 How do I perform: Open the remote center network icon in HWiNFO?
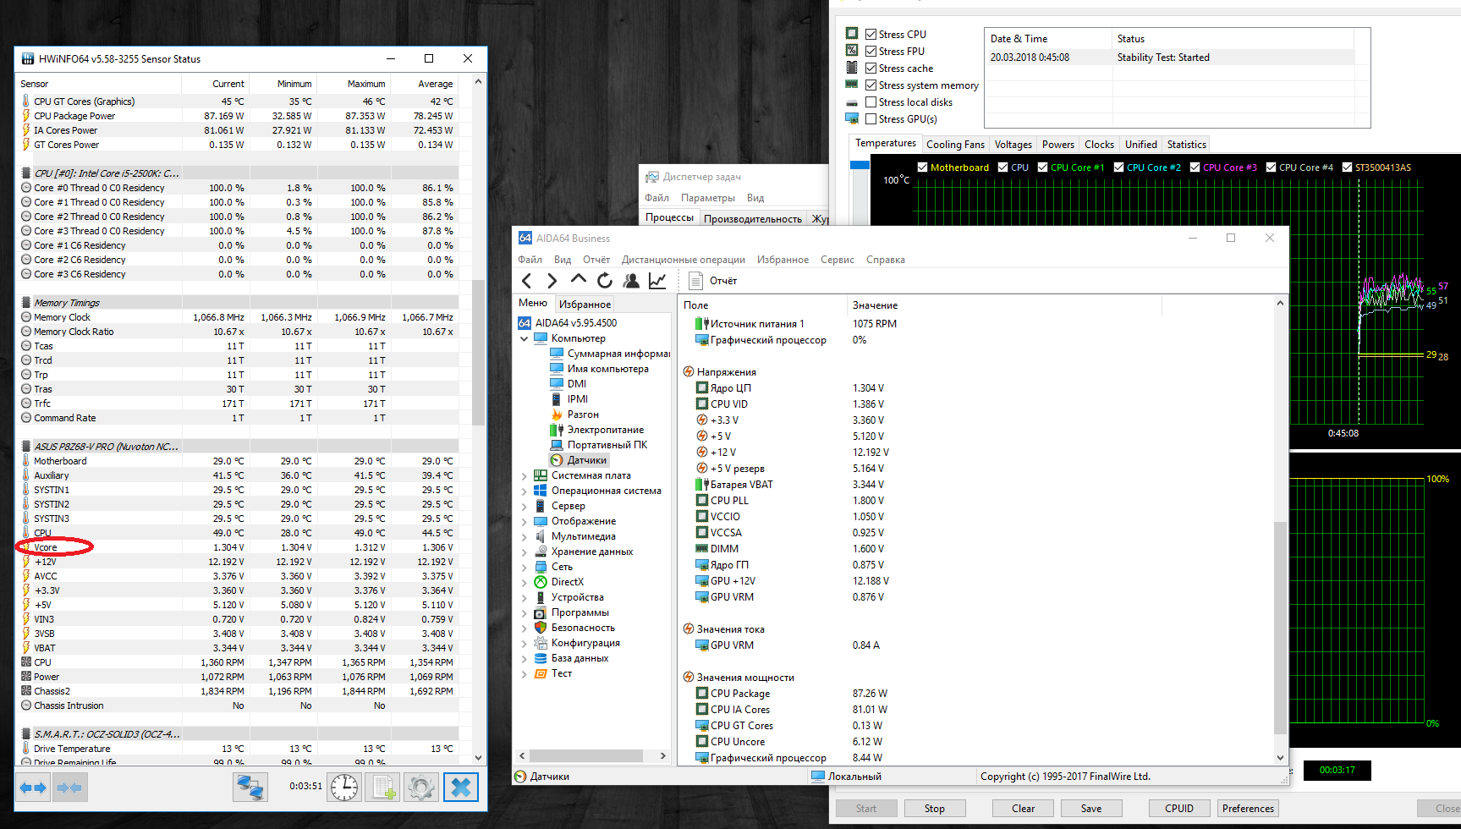pyautogui.click(x=250, y=788)
